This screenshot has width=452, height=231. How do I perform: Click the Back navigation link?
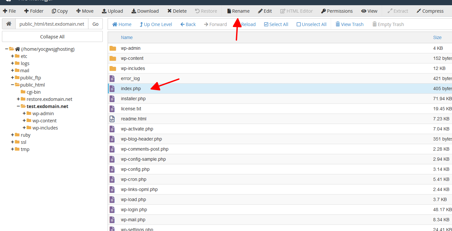click(188, 24)
